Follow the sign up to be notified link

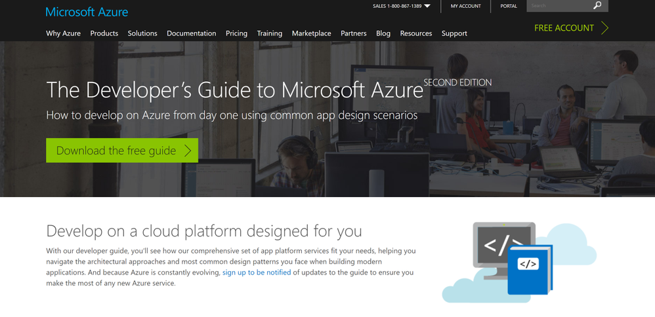[x=257, y=272]
